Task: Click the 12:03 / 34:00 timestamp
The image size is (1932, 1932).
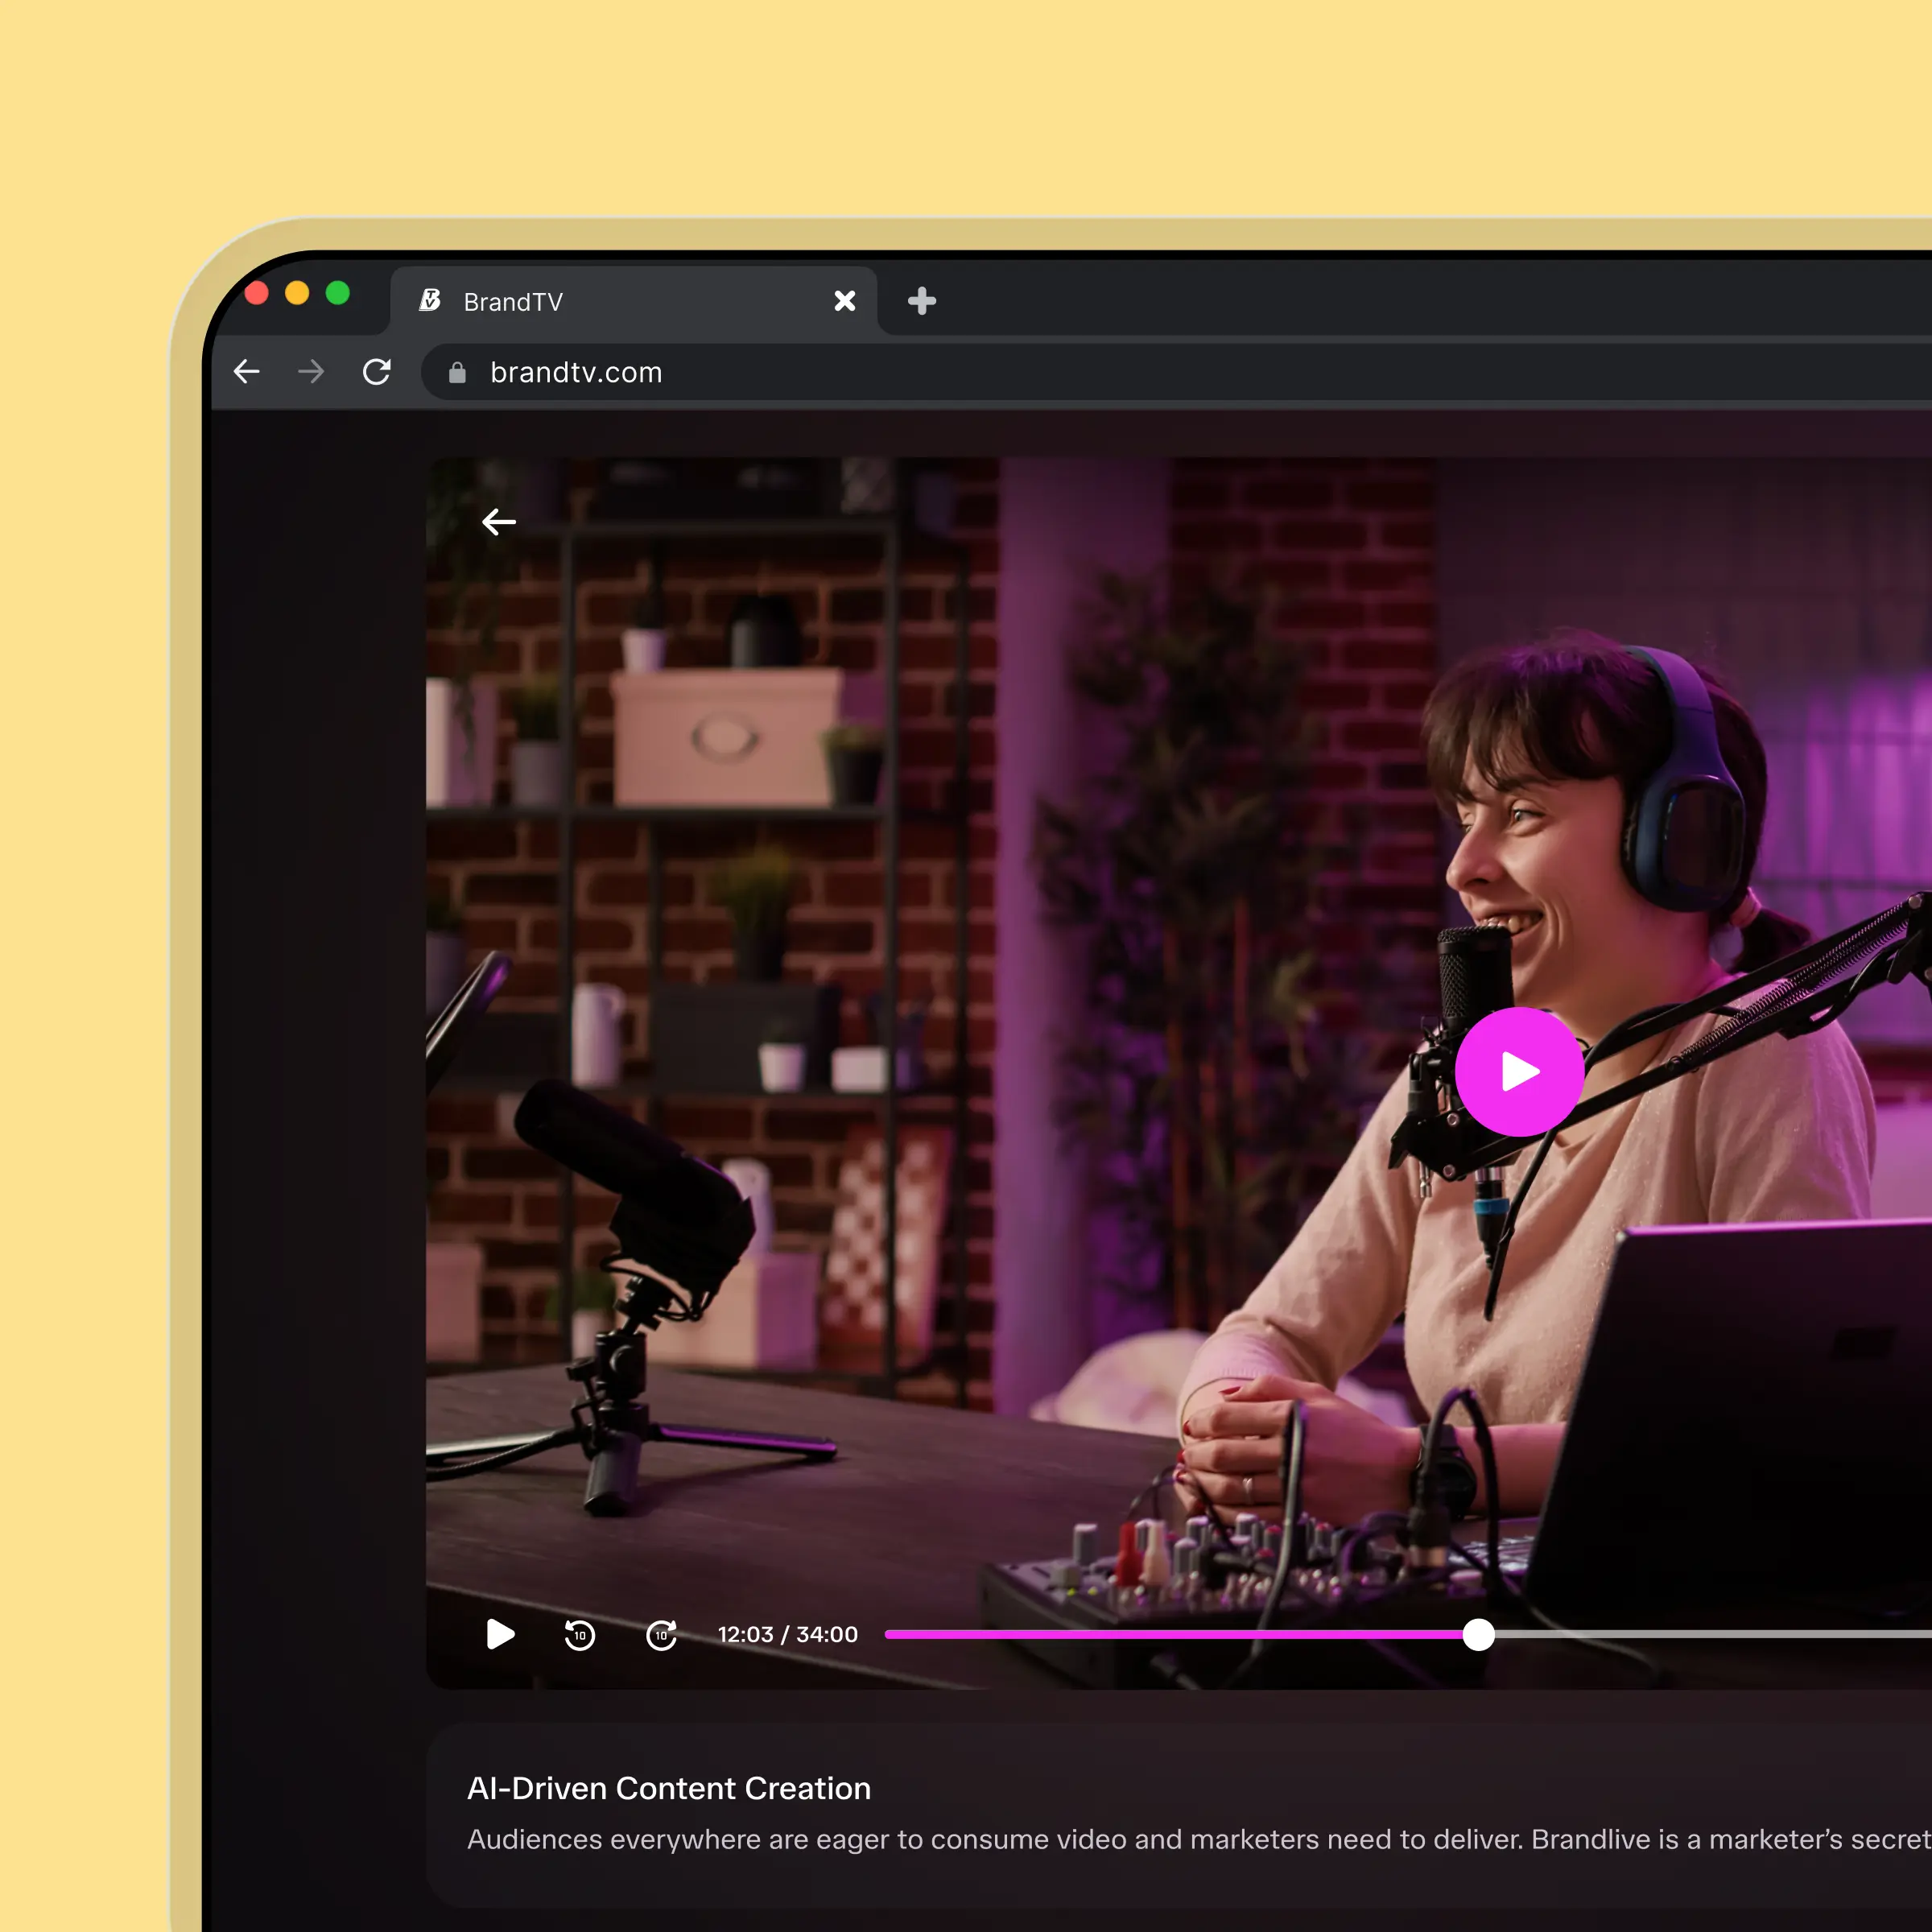Action: [x=787, y=1634]
